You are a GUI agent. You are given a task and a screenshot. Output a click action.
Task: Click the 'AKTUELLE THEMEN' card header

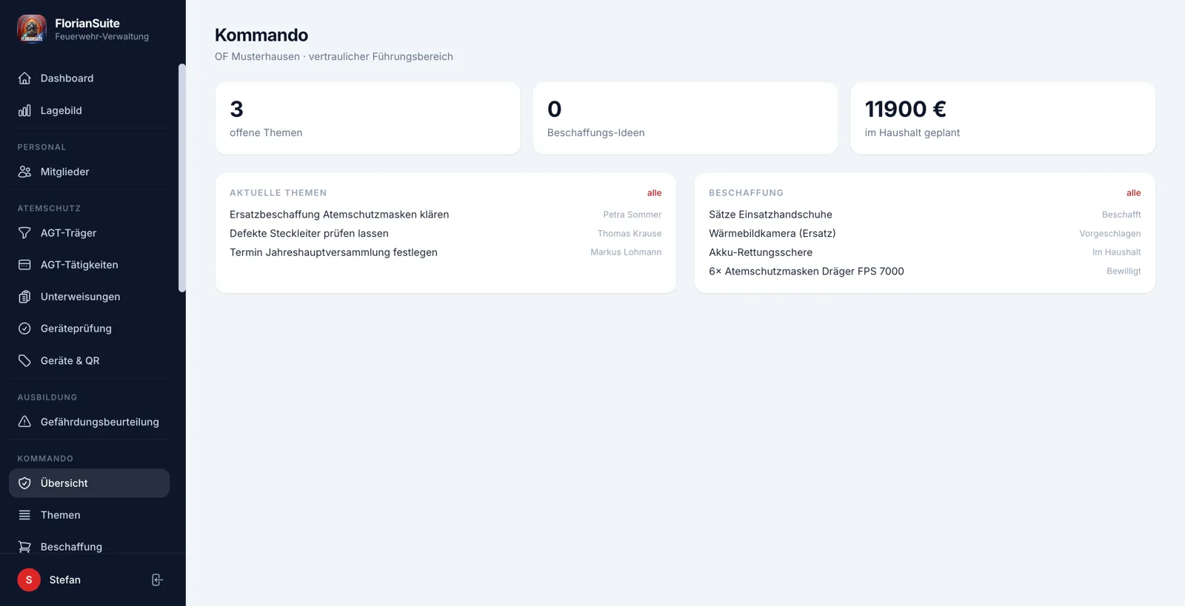pos(278,193)
